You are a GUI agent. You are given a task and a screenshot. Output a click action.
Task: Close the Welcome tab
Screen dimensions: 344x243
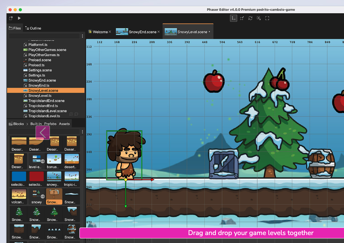pyautogui.click(x=110, y=32)
